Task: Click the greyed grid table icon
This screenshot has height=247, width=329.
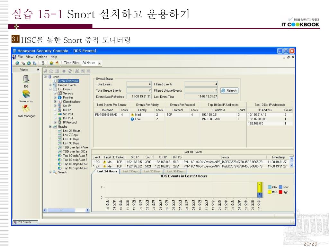Action: click(x=89, y=71)
